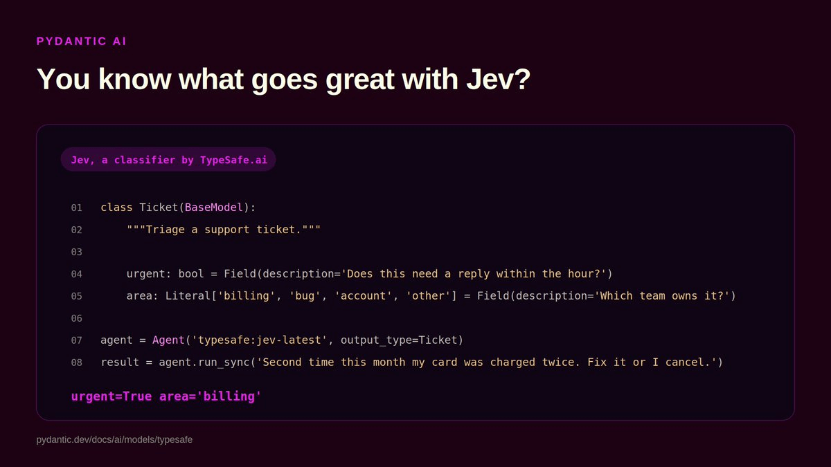Image resolution: width=831 pixels, height=467 pixels.
Task: Select the 'Jev, a classifier by TypeSafe.ai' badge
Action: (168, 160)
